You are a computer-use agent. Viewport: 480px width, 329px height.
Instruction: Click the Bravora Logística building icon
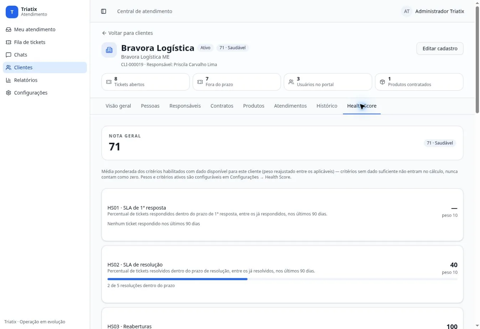(109, 50)
